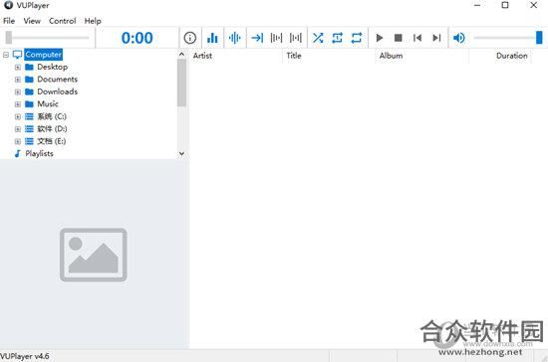548x362 pixels.
Task: Click tree scrollbar up arrow
Action: (181, 54)
